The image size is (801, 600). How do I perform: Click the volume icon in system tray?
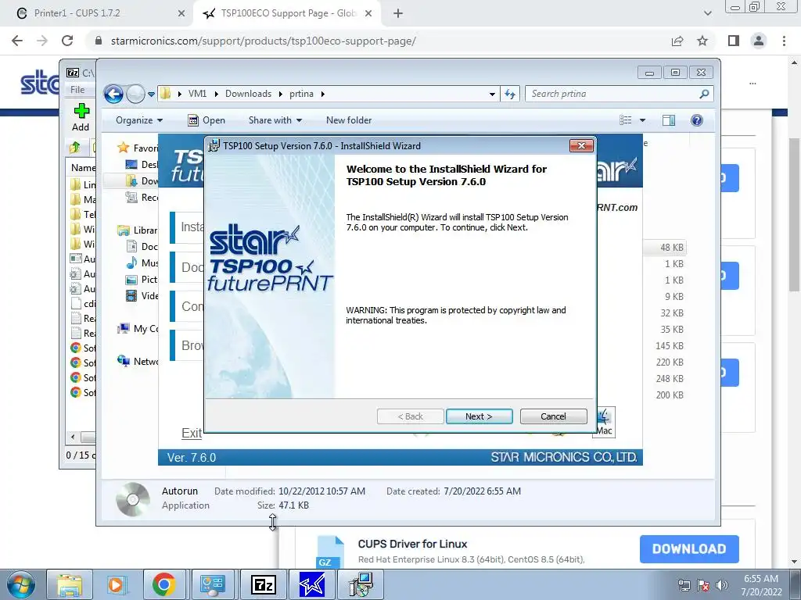[x=721, y=585]
